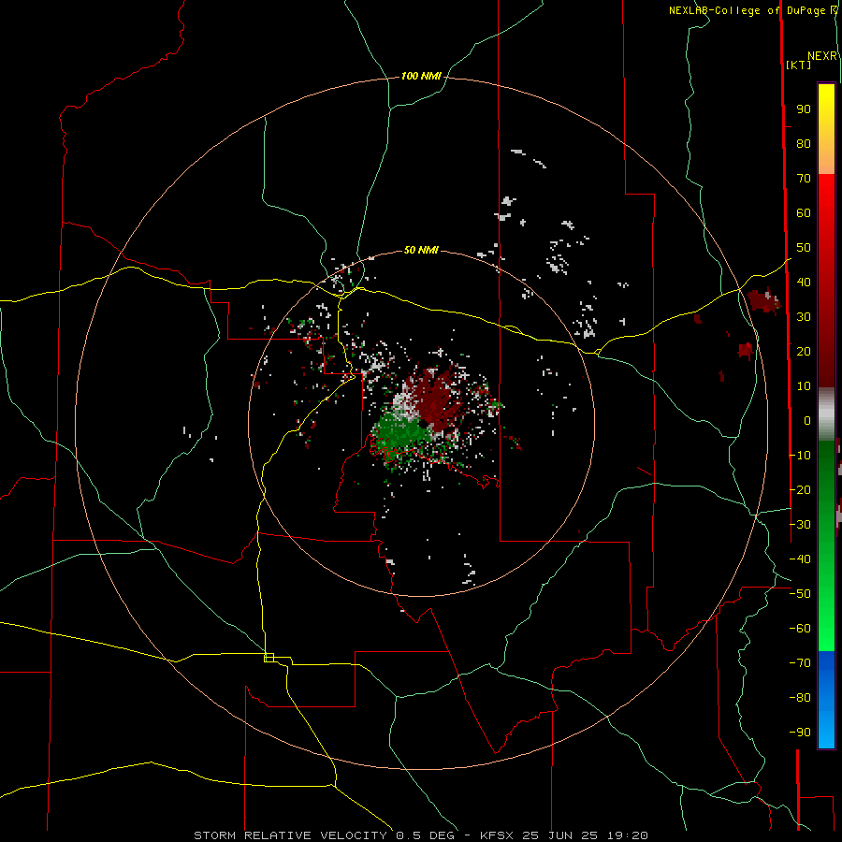Select the 80 value on velocity scale

(804, 144)
